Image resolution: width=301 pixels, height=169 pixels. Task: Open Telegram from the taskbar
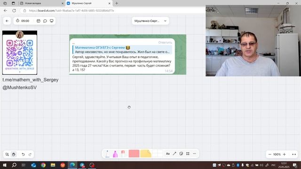pyautogui.click(x=82, y=165)
